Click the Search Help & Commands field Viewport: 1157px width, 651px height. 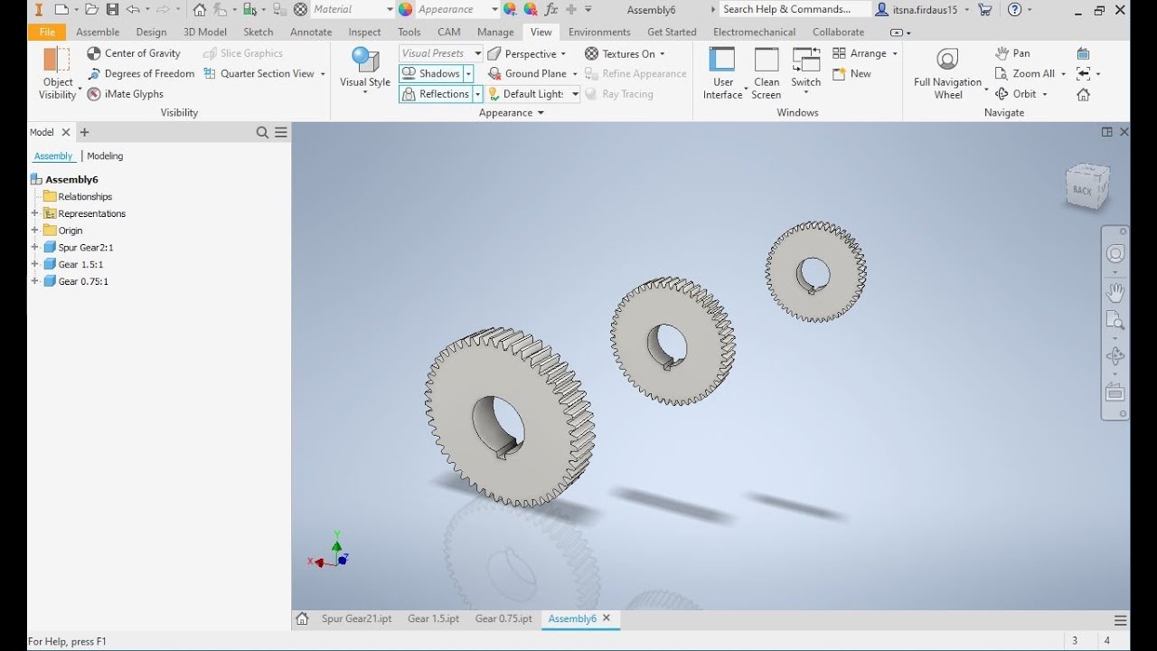pos(794,9)
